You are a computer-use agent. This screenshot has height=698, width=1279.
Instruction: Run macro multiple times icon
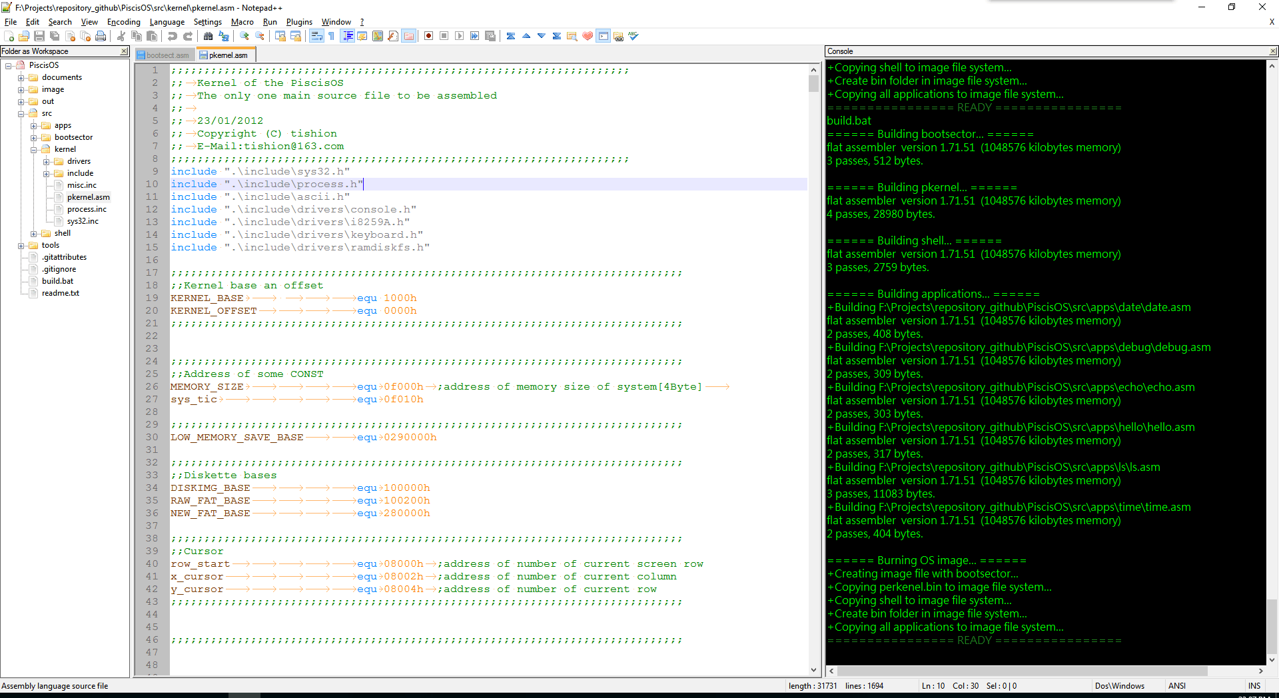point(475,36)
